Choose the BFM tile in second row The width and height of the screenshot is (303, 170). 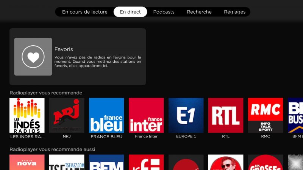[106, 162]
